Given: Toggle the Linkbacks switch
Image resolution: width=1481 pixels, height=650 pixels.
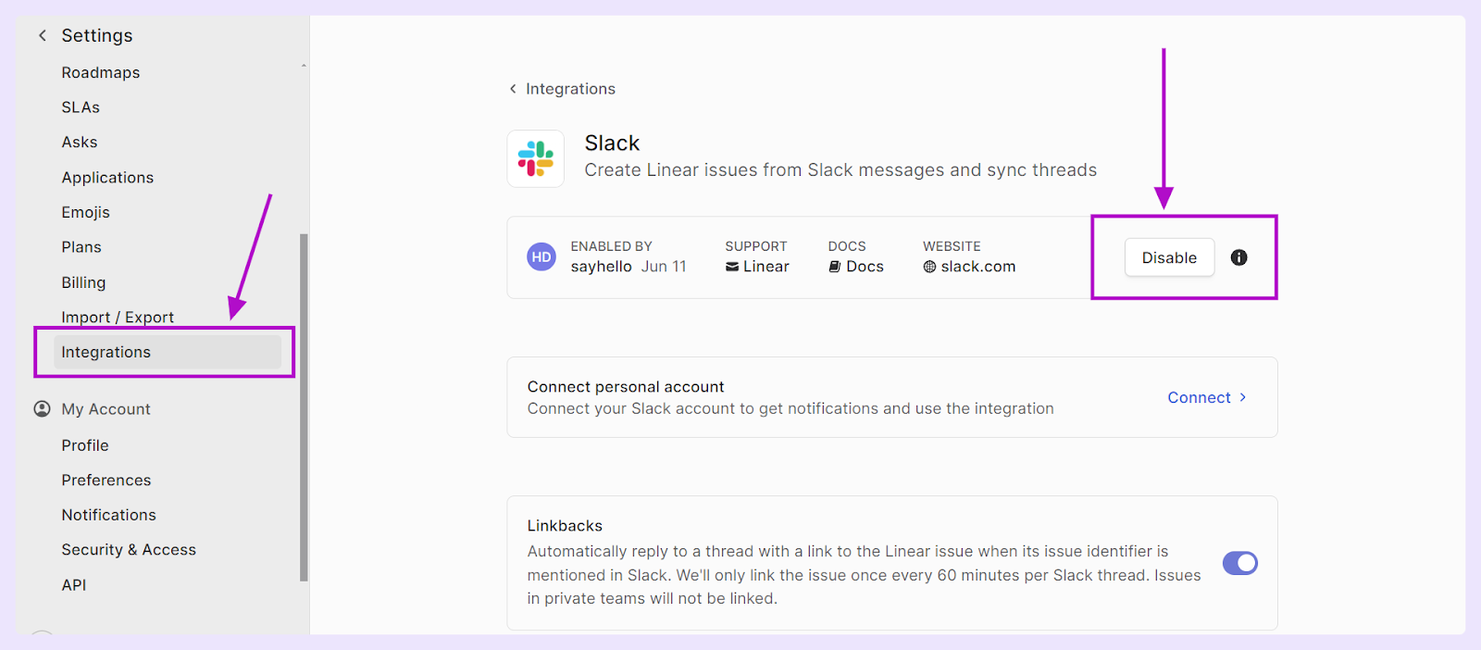Looking at the screenshot, I should point(1239,563).
